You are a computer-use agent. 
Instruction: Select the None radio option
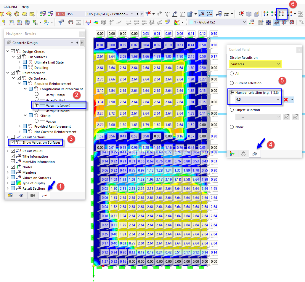(x=232, y=127)
